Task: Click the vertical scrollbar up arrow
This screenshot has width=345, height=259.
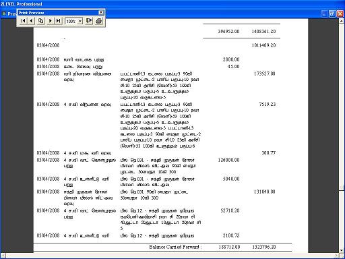Action: 342,21
